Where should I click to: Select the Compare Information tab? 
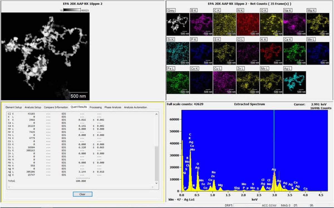pyautogui.click(x=55, y=107)
